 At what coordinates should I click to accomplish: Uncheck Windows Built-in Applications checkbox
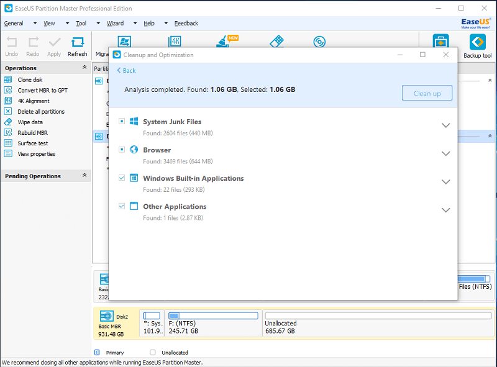click(x=122, y=178)
